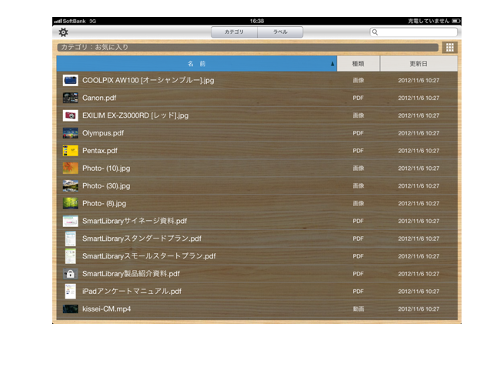
Task: Open kissei-CM.mp4 video thumbnail
Action: (x=71, y=309)
